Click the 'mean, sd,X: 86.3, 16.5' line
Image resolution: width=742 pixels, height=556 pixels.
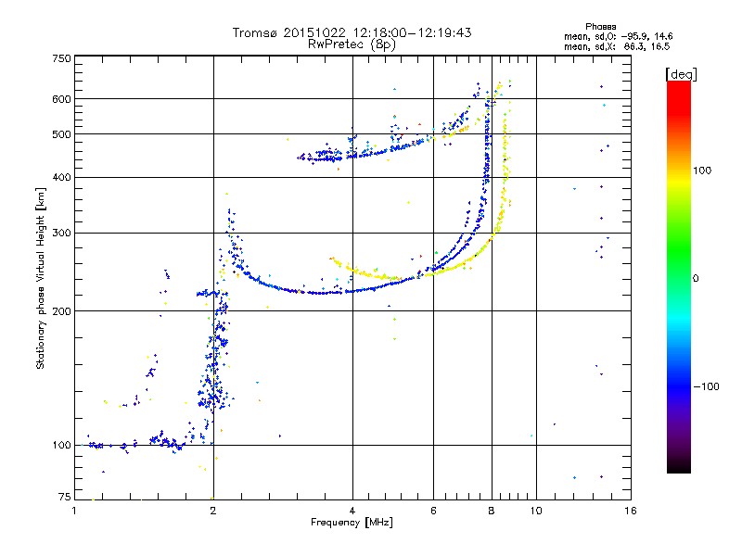click(x=617, y=46)
